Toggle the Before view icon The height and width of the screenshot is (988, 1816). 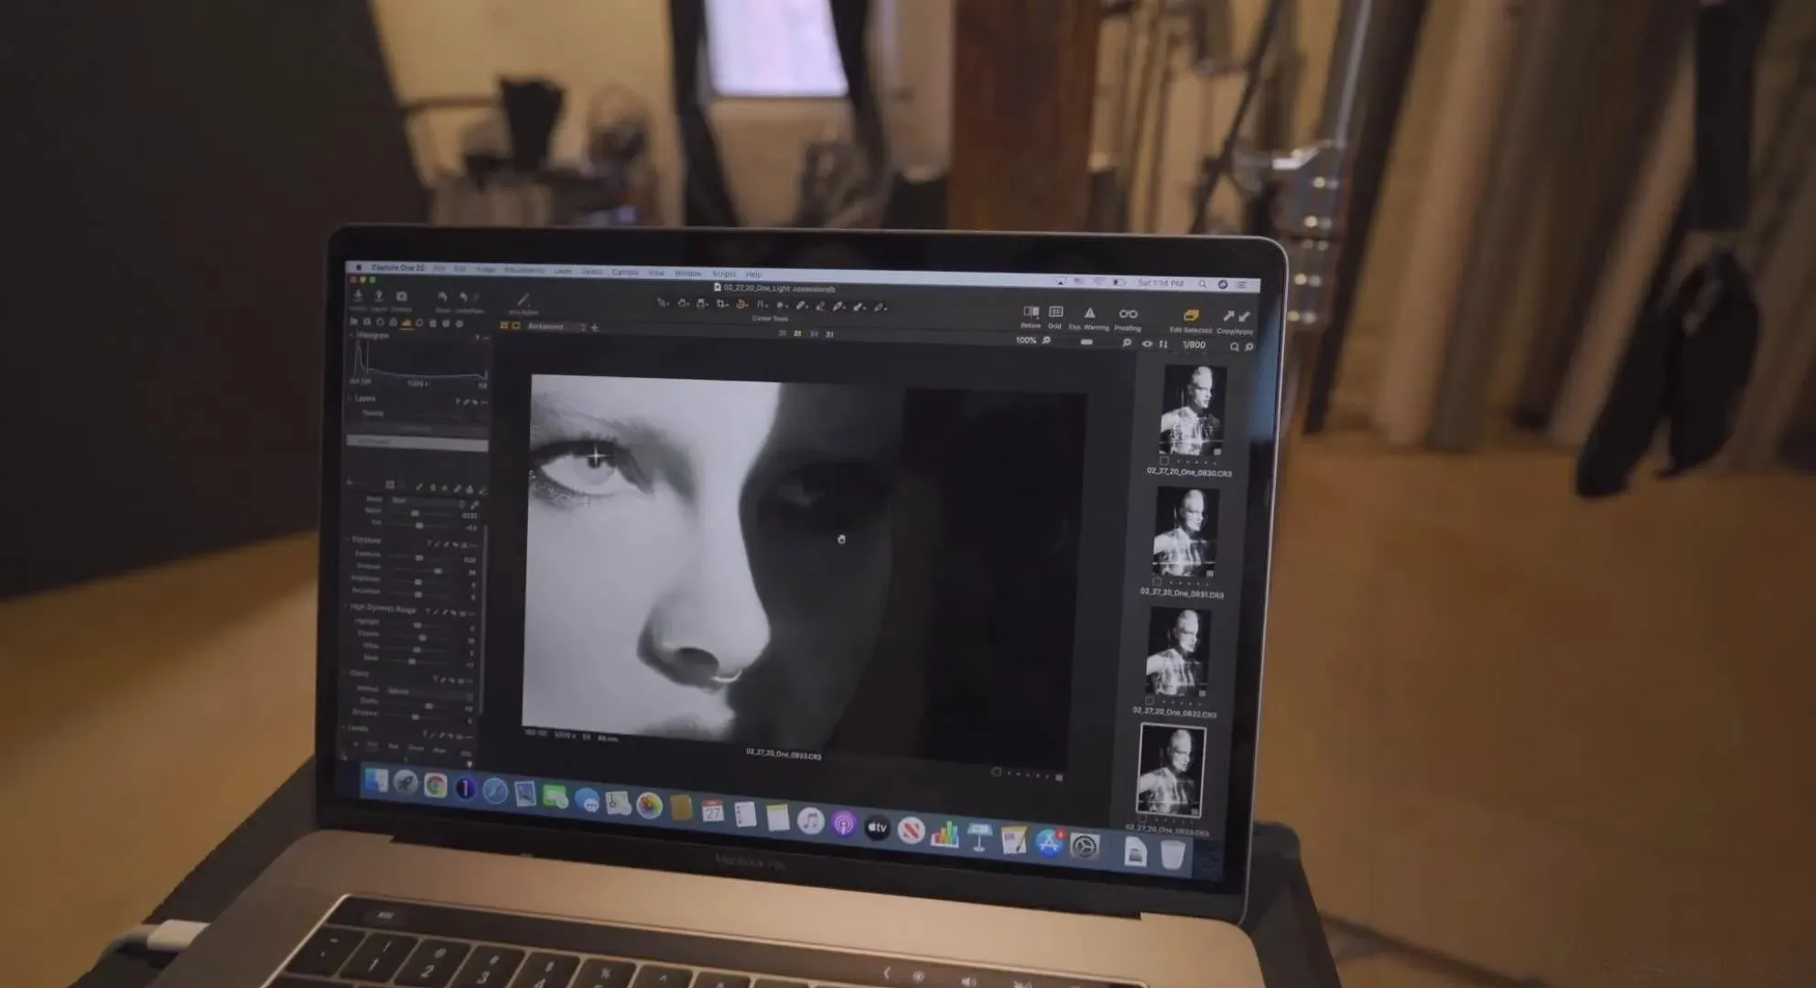coord(1031,313)
